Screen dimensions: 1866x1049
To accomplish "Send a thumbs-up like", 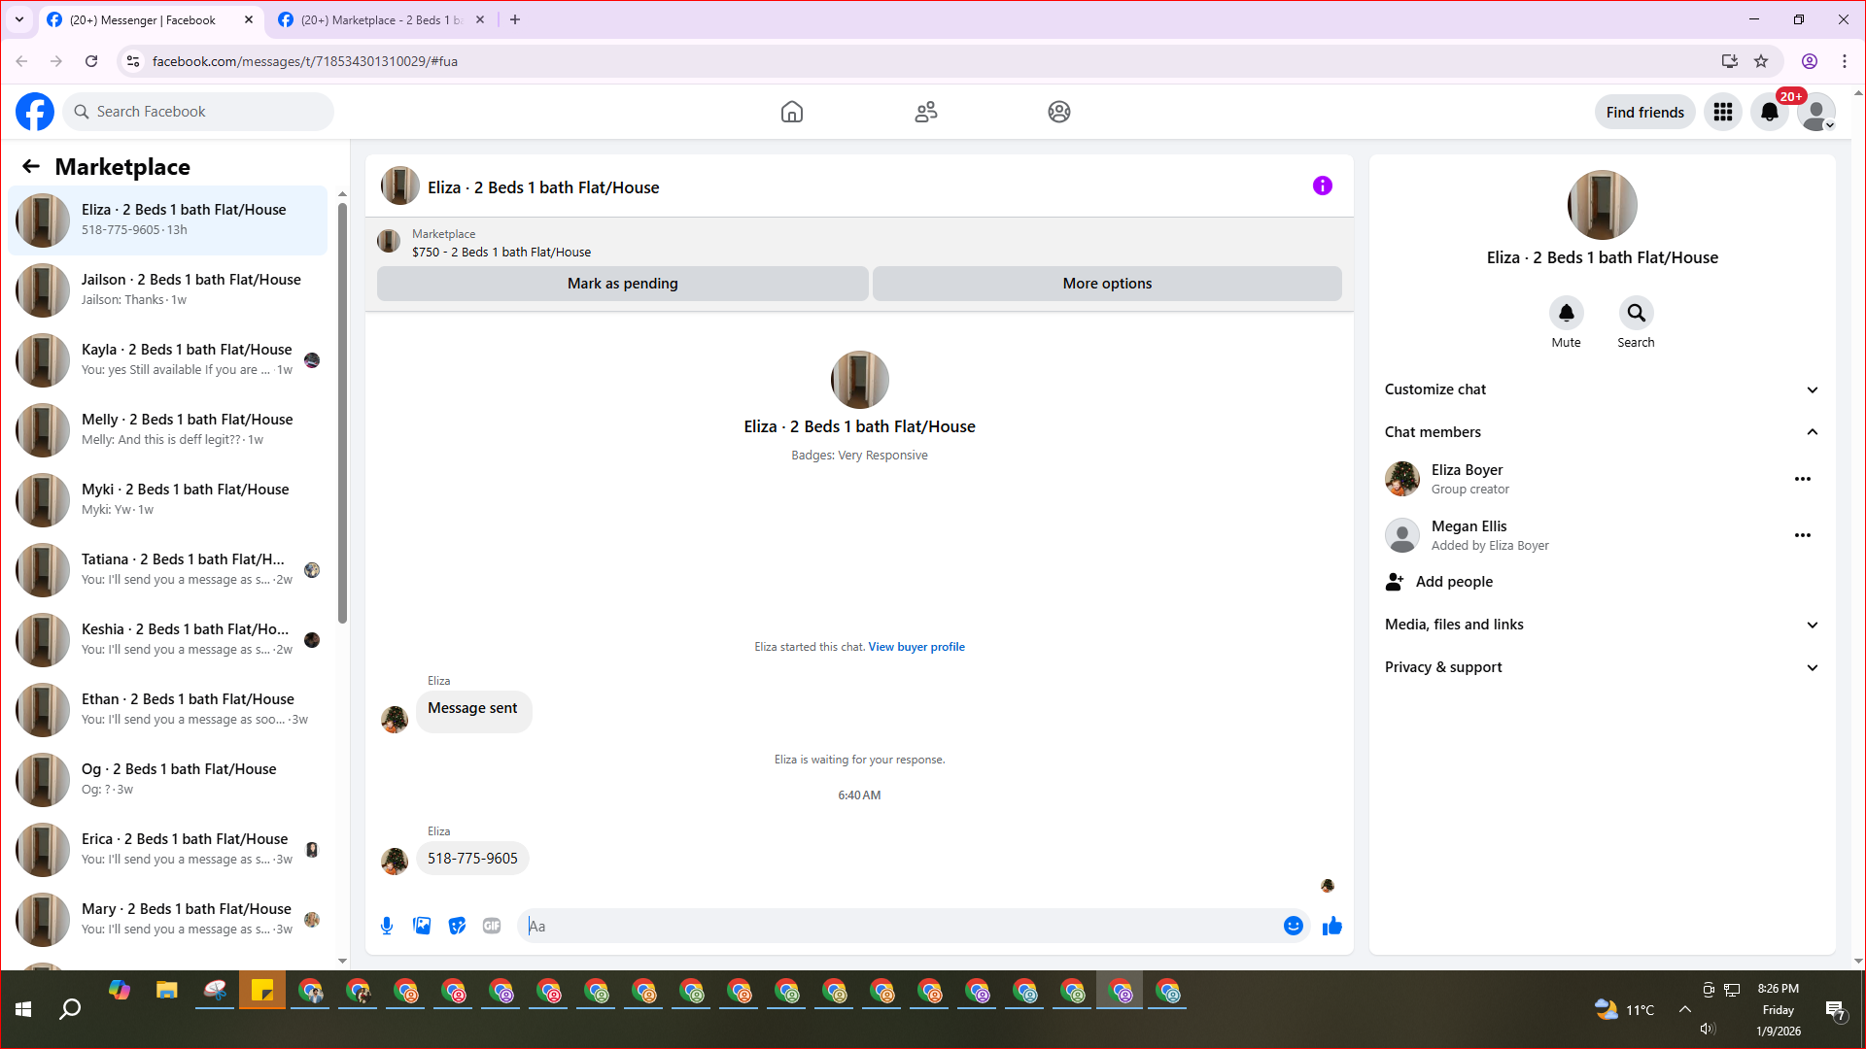I will click(1331, 926).
